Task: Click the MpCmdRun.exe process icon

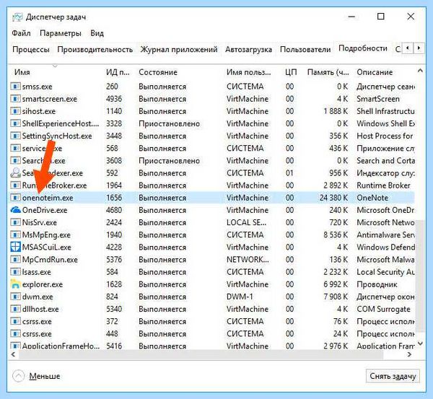Action: pyautogui.click(x=15, y=259)
